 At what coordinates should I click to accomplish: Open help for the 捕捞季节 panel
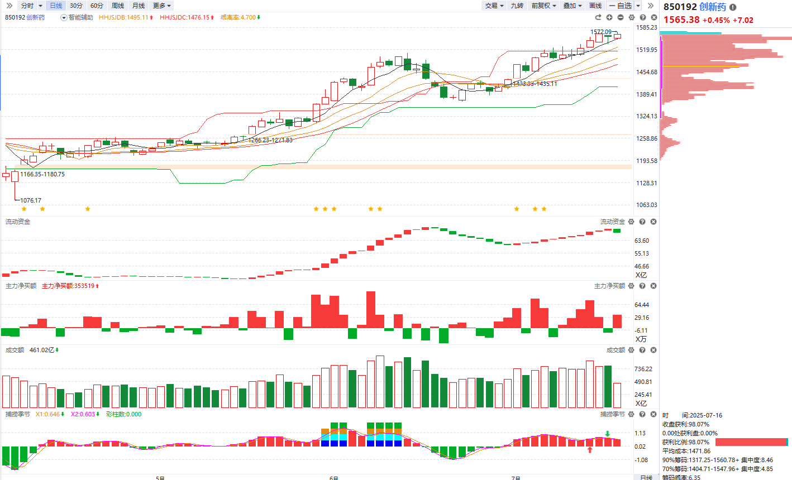click(x=642, y=414)
